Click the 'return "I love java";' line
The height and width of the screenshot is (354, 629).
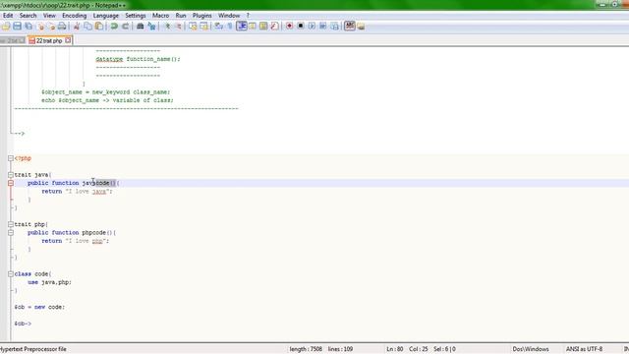(x=77, y=192)
